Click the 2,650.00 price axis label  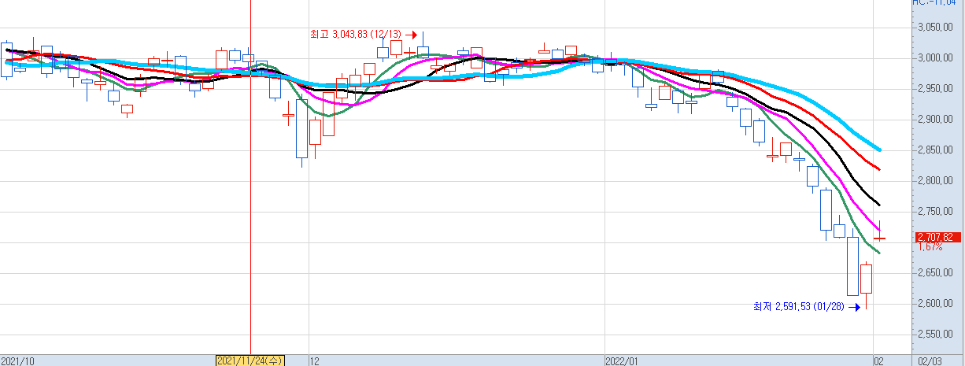tap(936, 273)
